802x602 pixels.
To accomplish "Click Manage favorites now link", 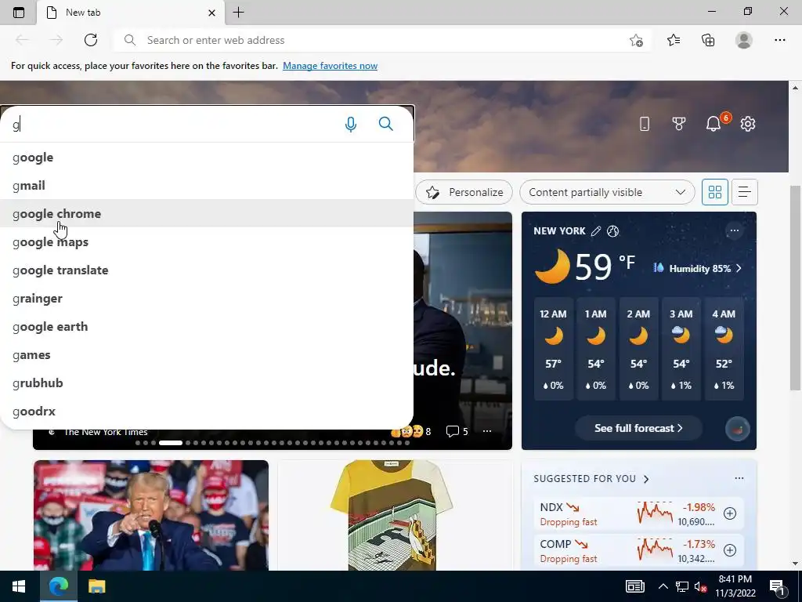I will 330,66.
